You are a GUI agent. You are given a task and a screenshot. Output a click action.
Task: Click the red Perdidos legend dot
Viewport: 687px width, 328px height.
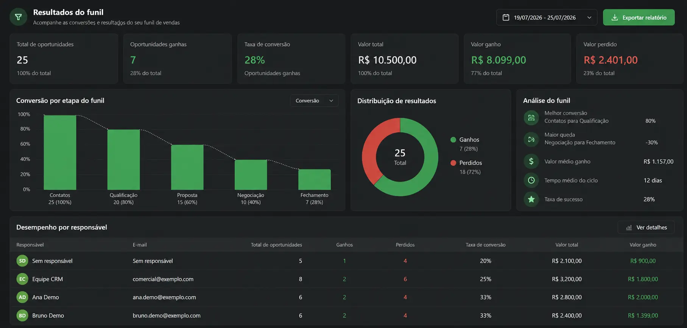[x=453, y=163]
